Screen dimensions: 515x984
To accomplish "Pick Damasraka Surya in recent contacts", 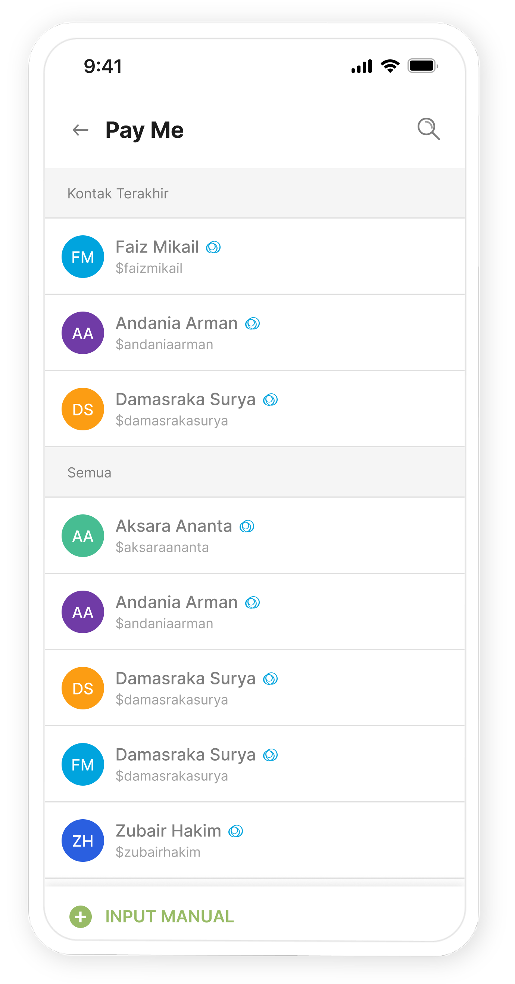I will tap(255, 409).
